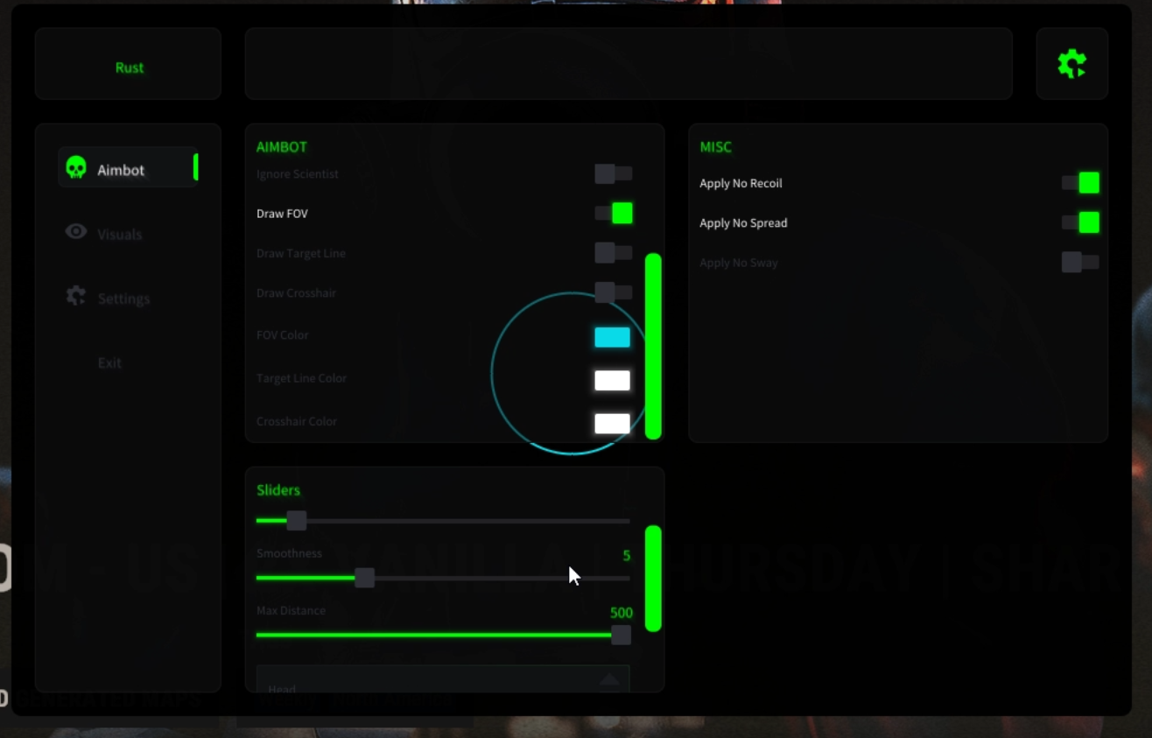Turn off Apply No Recoil
Image resolution: width=1152 pixels, height=738 pixels.
[x=1079, y=183]
